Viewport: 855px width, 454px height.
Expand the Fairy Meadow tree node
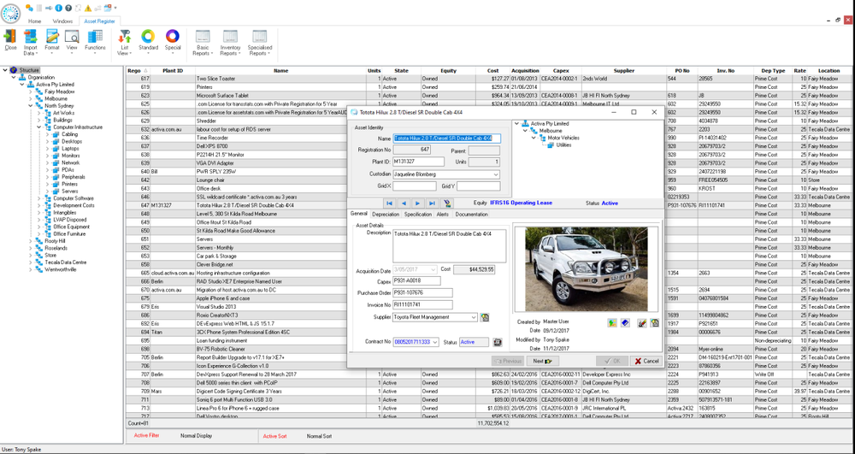[31, 91]
